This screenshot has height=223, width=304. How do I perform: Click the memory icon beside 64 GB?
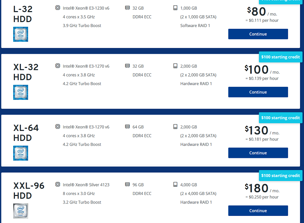click(x=127, y=127)
